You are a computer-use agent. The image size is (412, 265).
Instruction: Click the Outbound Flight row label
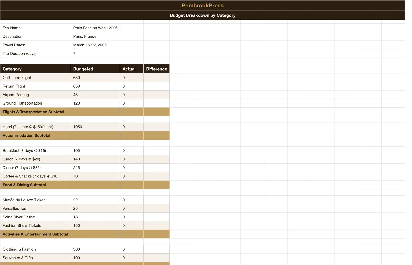(x=36, y=78)
